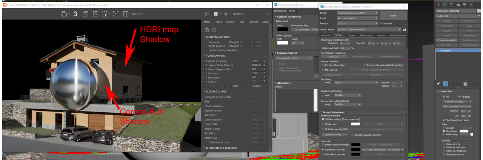Open the Denoising Mode dropdown
The width and height of the screenshot is (483, 160).
tap(356, 83)
